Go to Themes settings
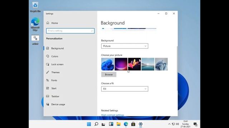The width and height of the screenshot is (229, 128). click(x=55, y=72)
